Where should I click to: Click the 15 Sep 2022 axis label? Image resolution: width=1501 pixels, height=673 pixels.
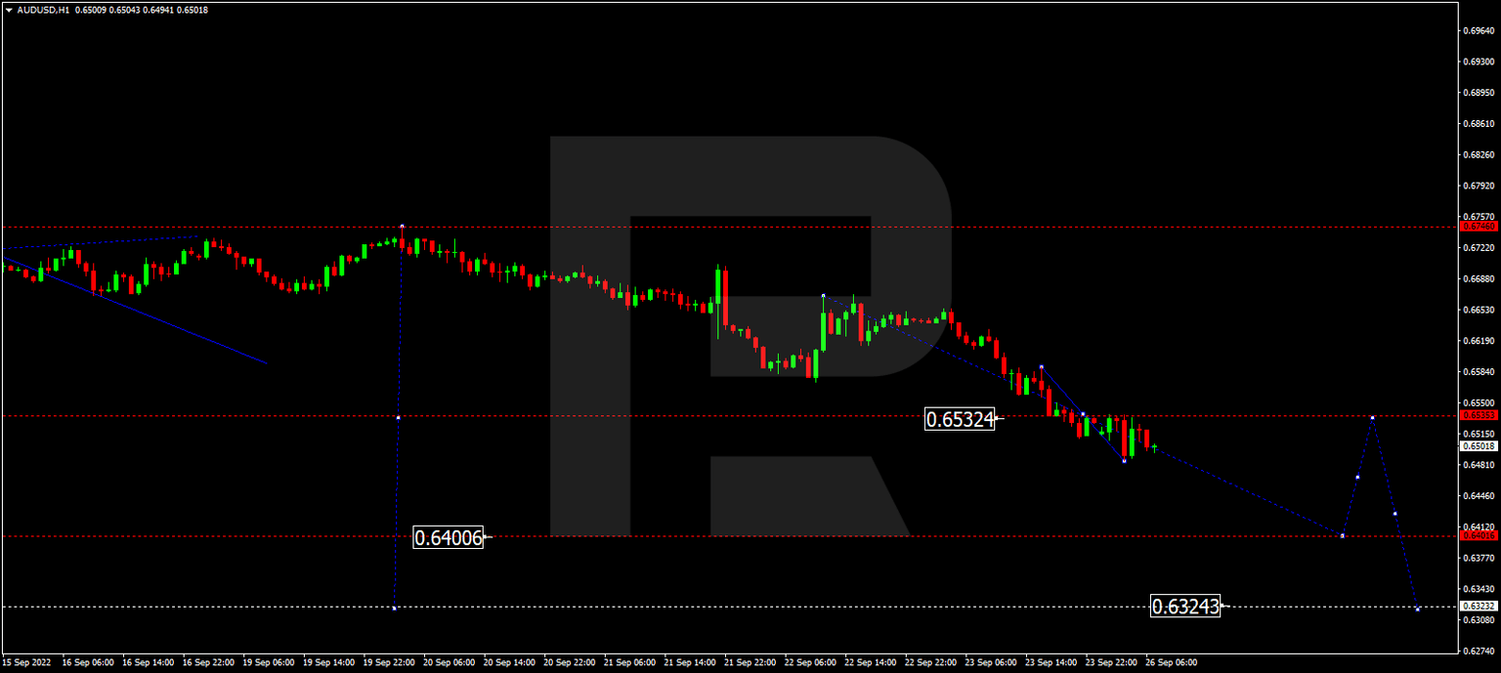point(25,661)
